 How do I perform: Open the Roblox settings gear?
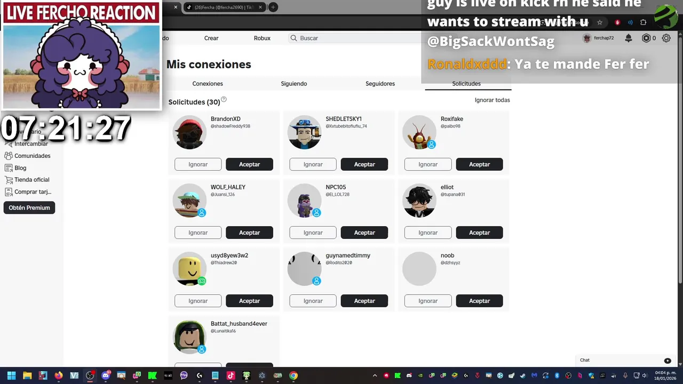pyautogui.click(x=666, y=38)
